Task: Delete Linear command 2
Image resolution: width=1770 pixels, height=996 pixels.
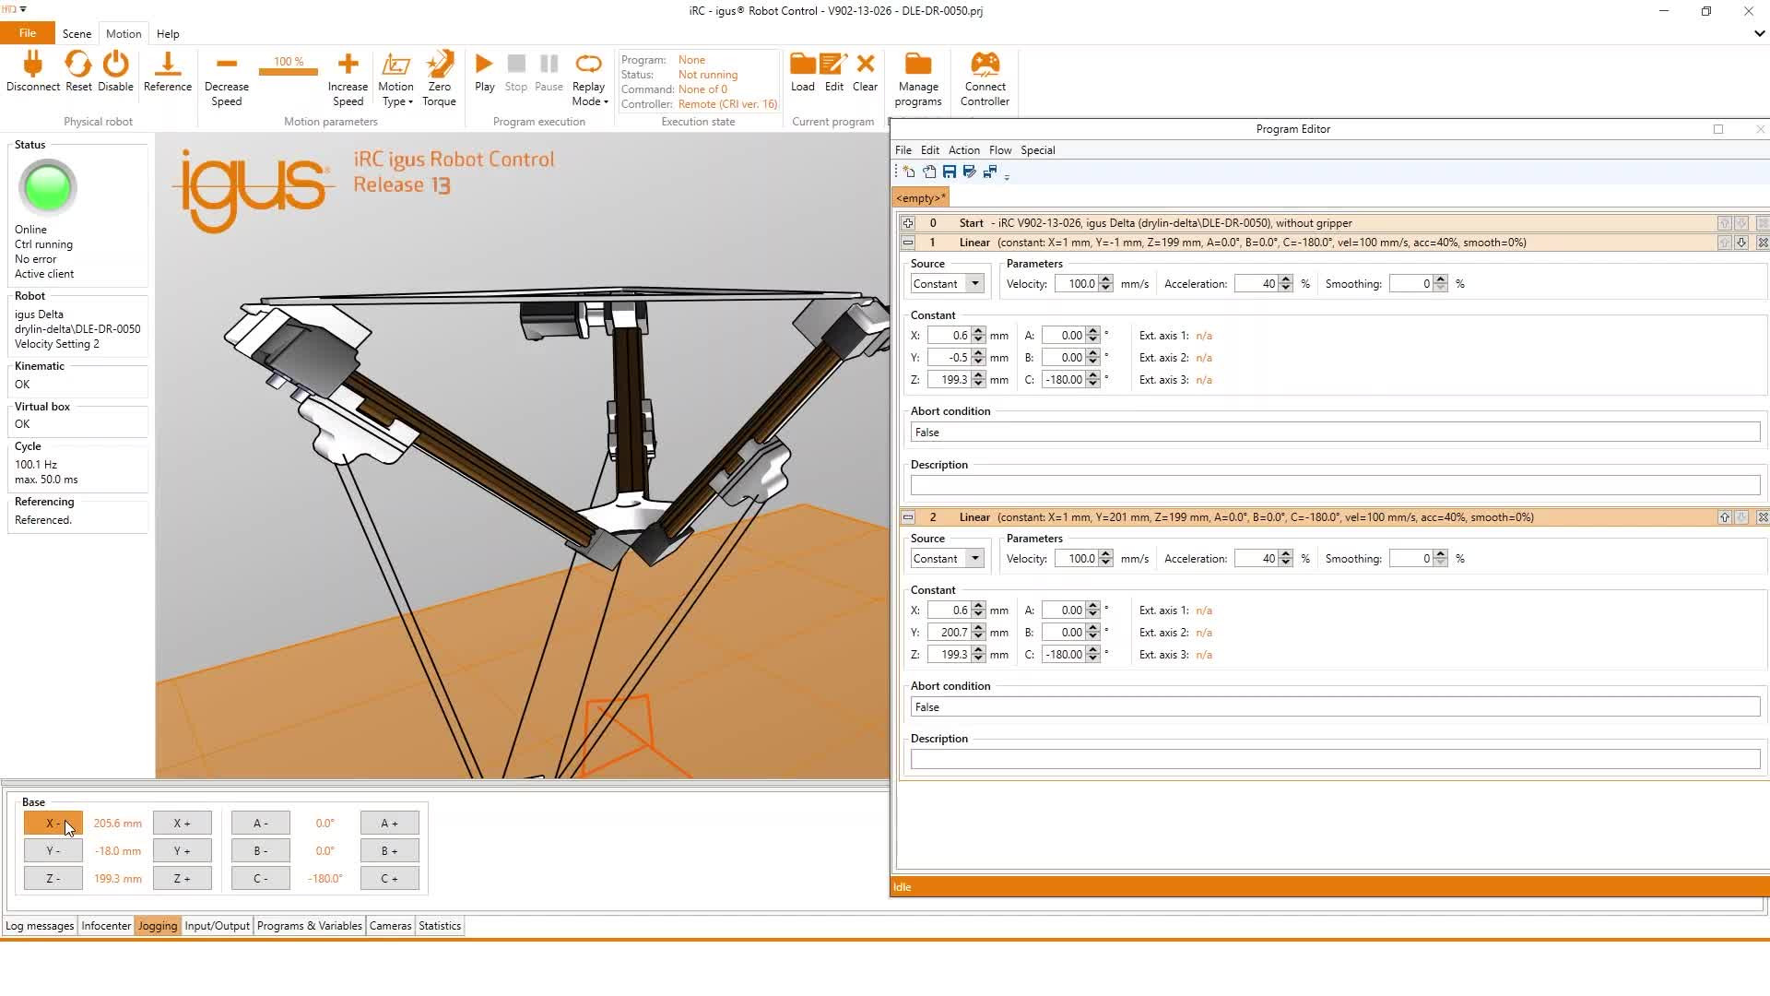Action: [x=1762, y=517]
